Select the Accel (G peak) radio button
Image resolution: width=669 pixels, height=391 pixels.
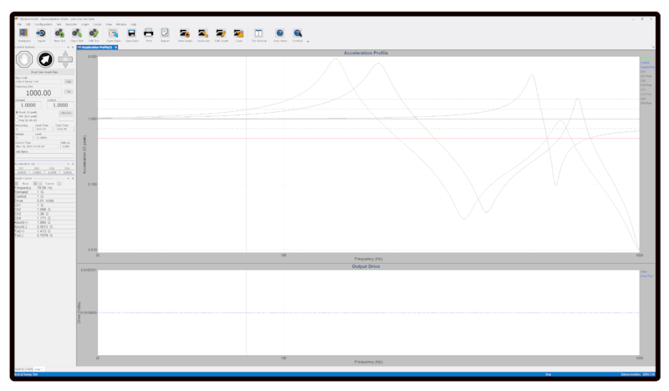coord(17,112)
